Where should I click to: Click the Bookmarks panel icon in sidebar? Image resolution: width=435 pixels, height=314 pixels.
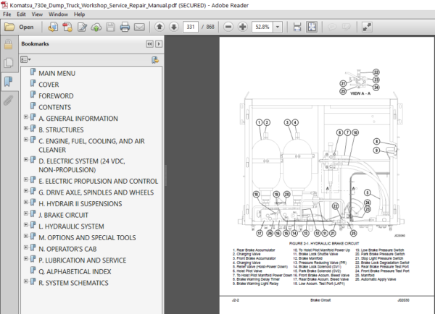pyautogui.click(x=8, y=82)
